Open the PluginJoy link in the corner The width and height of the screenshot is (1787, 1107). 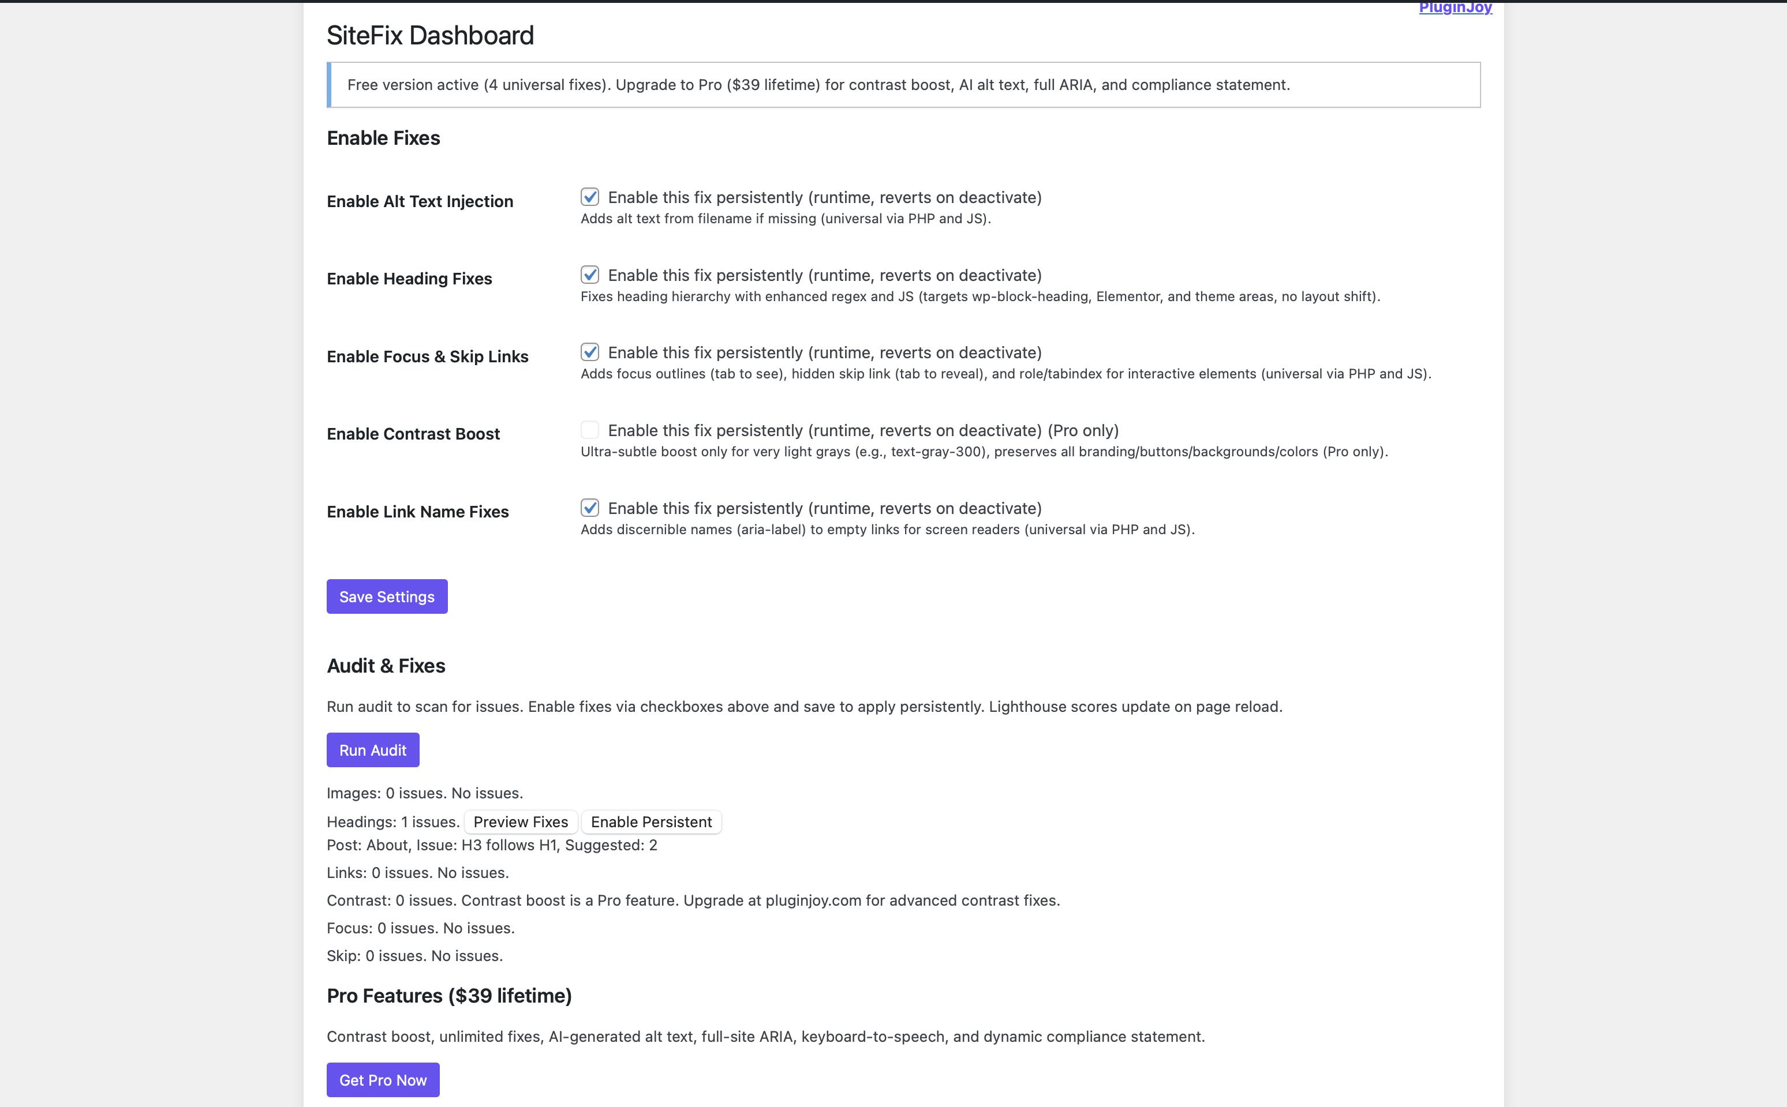pyautogui.click(x=1455, y=8)
